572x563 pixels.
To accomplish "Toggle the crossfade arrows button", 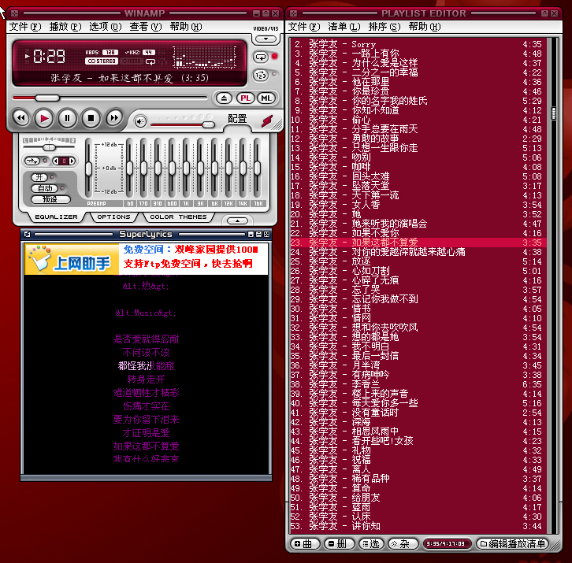I will (x=32, y=161).
